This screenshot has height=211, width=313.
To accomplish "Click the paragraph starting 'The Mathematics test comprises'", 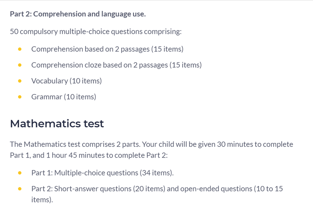I will click(152, 150).
